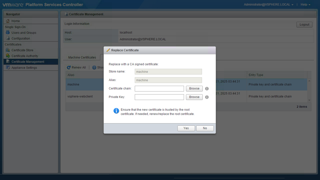Screen dimensions: 320x180
Task: Click the Certificate chain text field
Action: [x=159, y=88]
